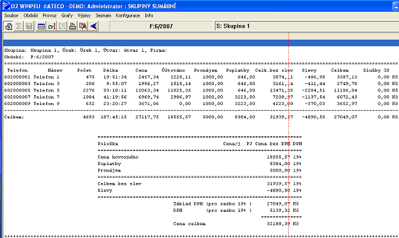Click the calendar period toolbar icon
This screenshot has width=399, height=238.
41,26
